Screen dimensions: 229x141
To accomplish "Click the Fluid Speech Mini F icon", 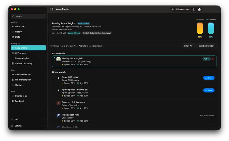I will 59,116.
